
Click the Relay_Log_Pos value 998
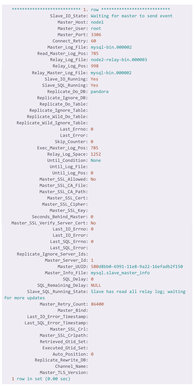point(94,66)
